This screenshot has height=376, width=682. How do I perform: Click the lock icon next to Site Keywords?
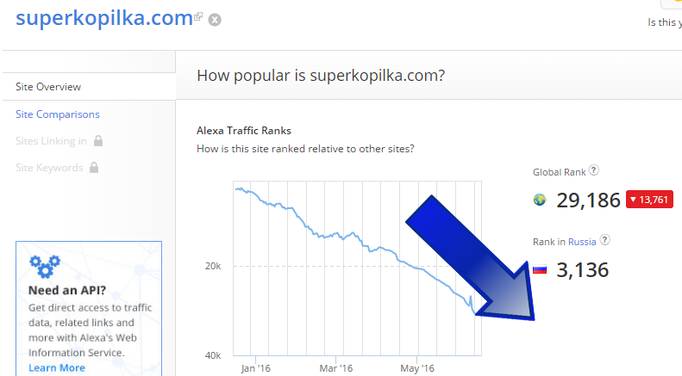[x=94, y=168]
